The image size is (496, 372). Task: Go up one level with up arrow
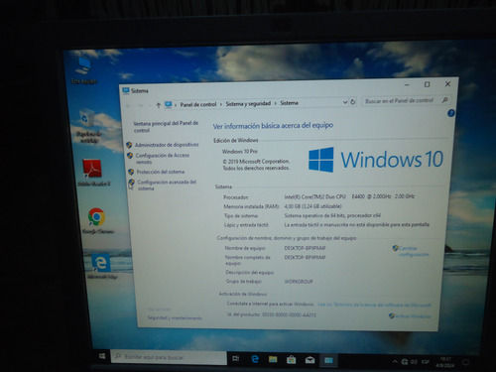click(159, 105)
